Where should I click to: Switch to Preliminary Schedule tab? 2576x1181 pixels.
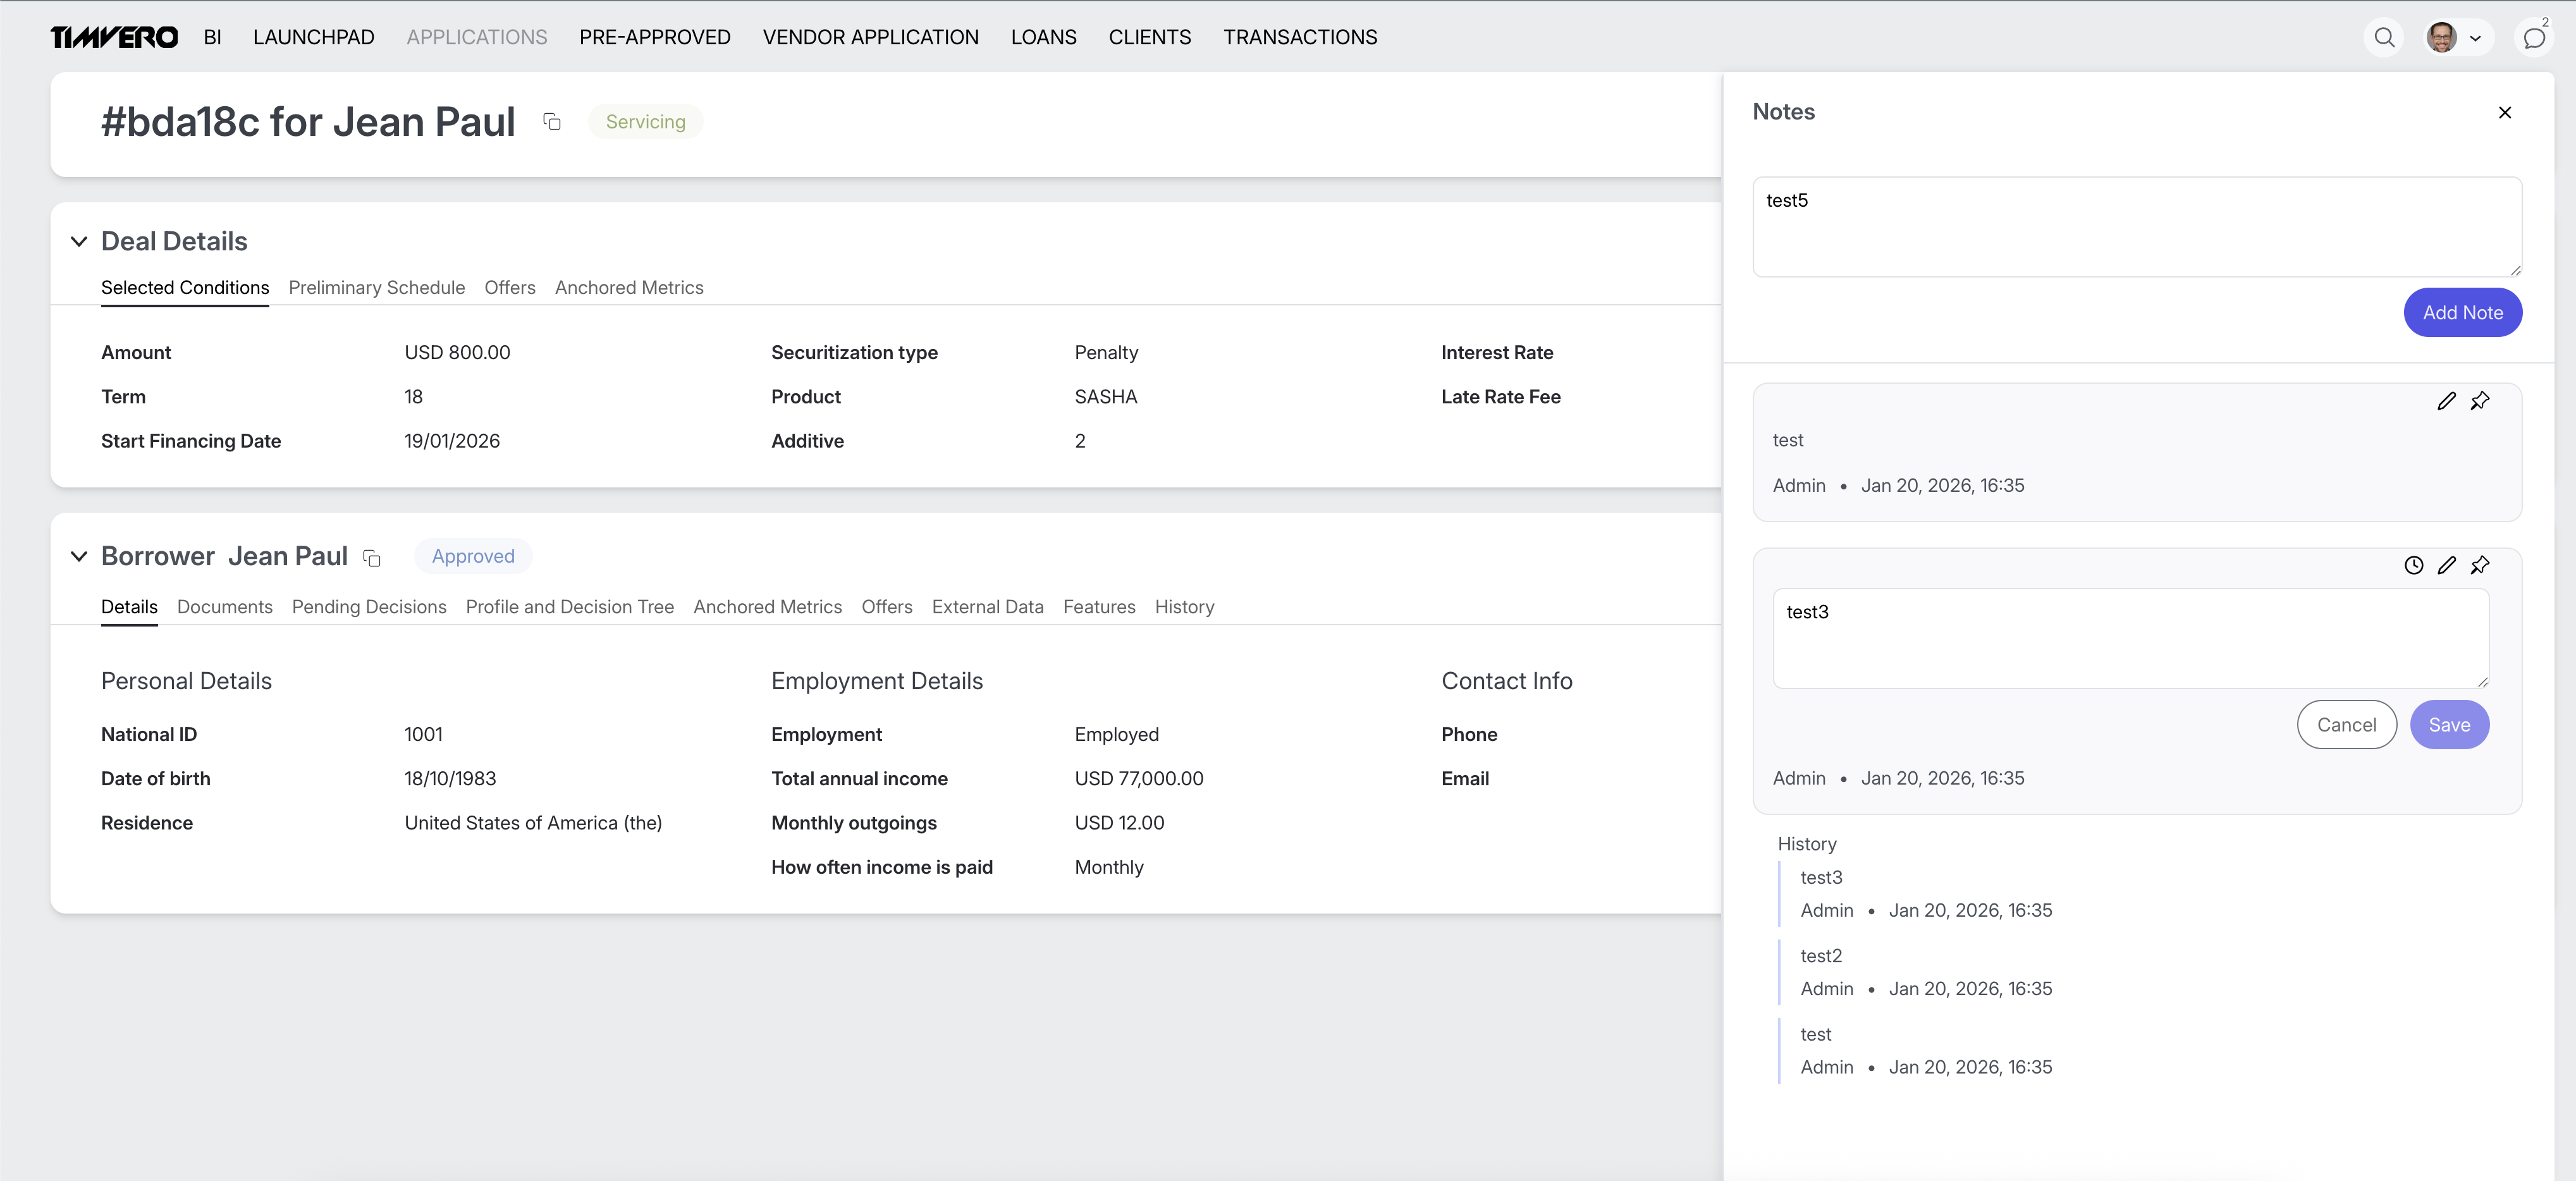(x=376, y=288)
